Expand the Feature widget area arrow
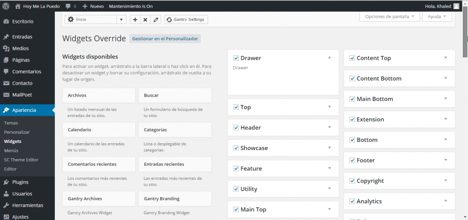 (329, 168)
